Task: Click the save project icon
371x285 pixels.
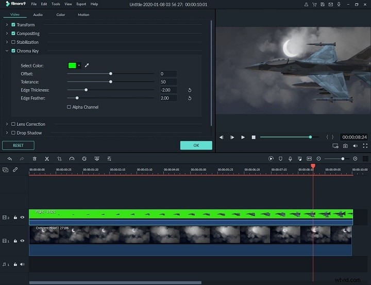Action: [x=323, y=4]
